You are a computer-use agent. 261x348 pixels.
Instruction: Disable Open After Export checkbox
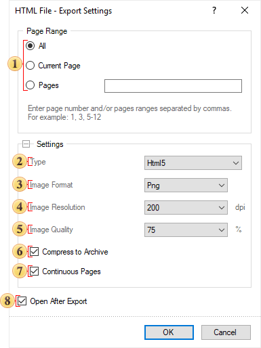coord(22,301)
